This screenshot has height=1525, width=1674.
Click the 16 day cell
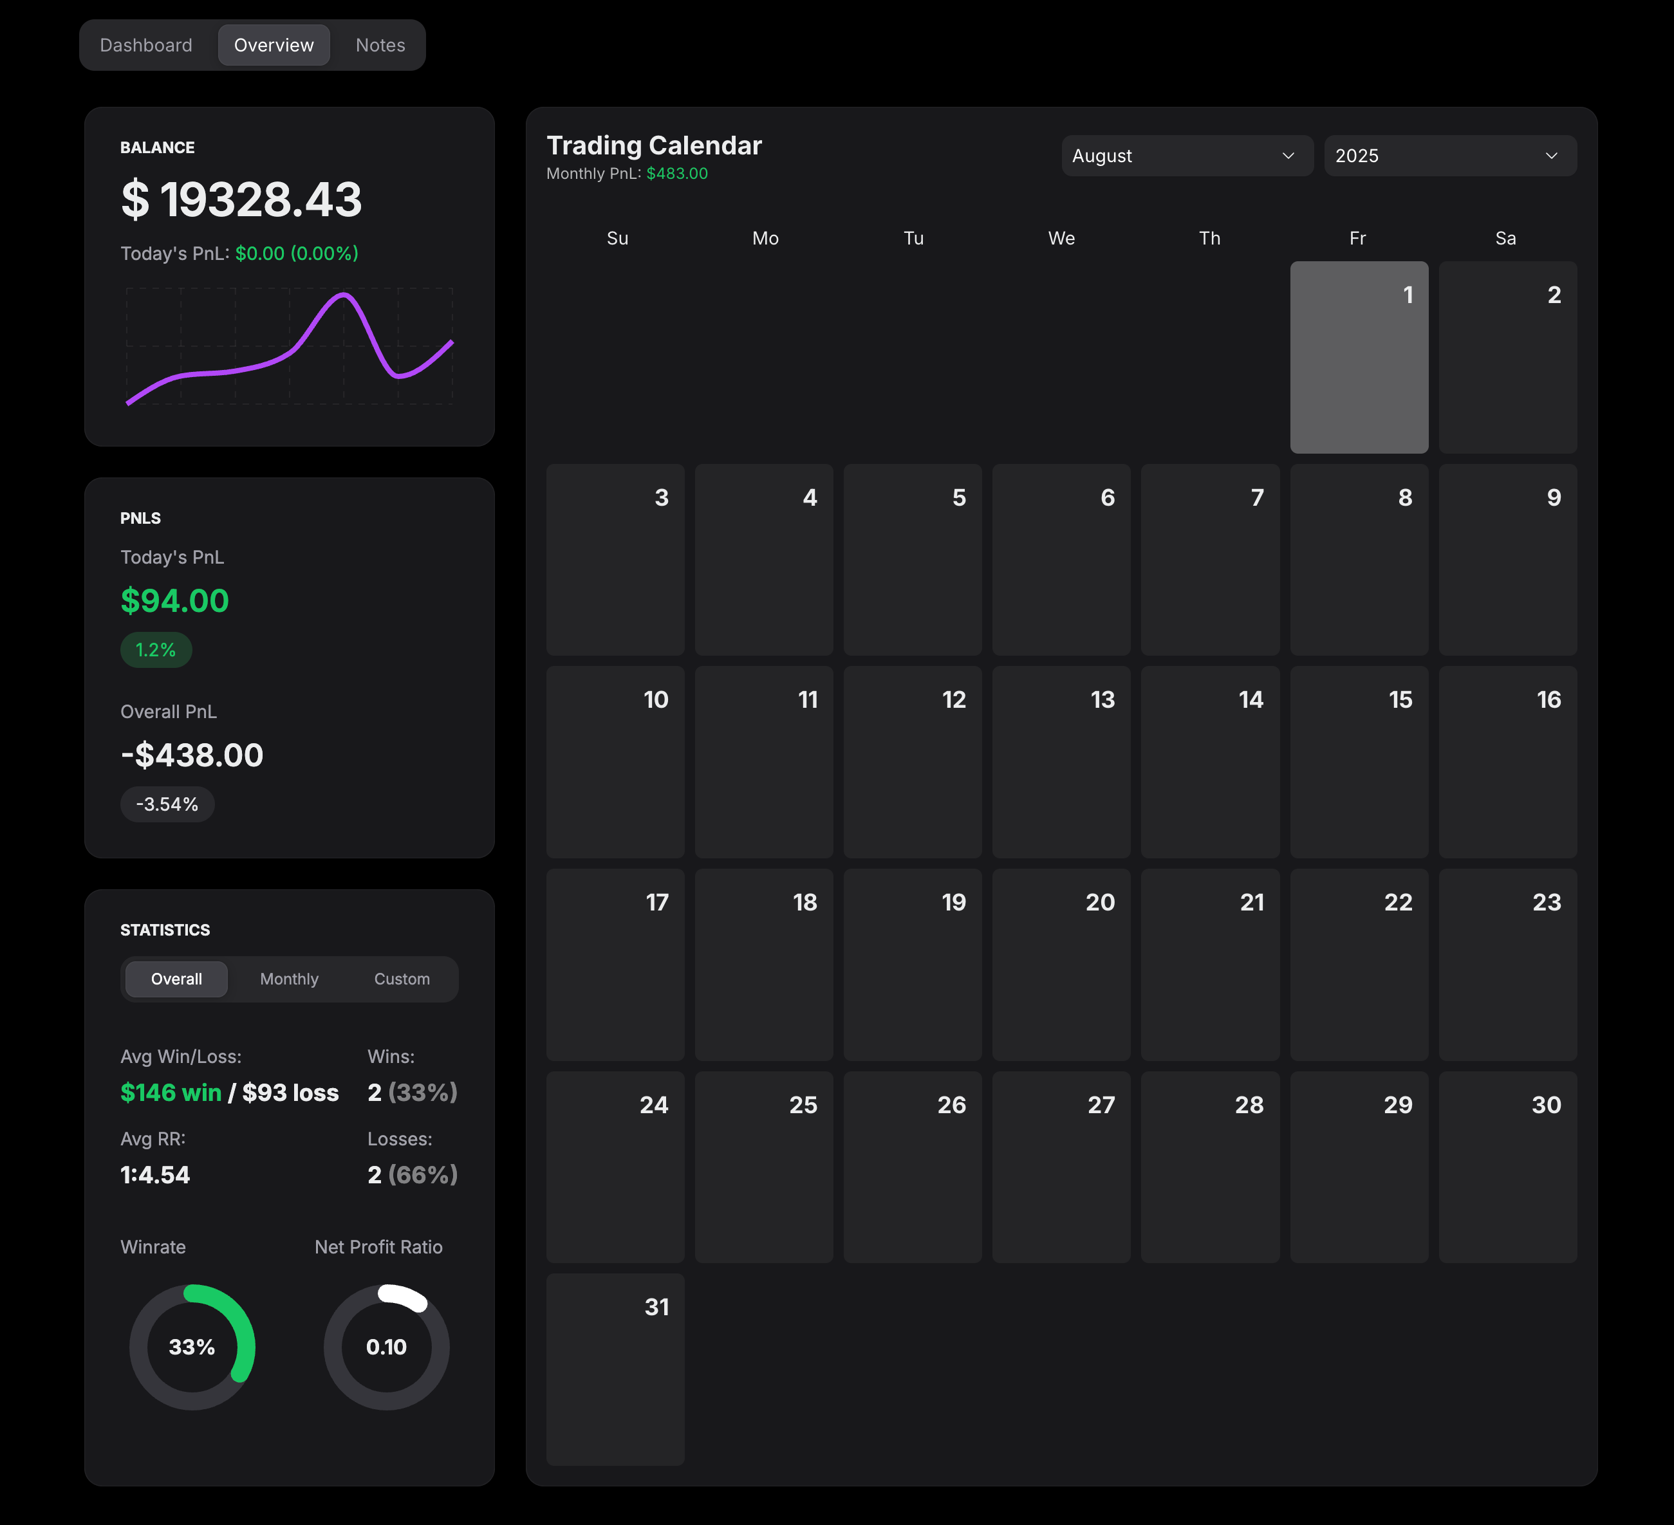pos(1507,762)
